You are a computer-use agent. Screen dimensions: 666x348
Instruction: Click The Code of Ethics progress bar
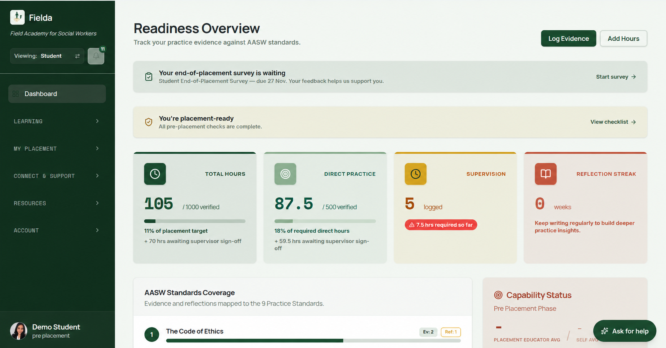click(313, 341)
